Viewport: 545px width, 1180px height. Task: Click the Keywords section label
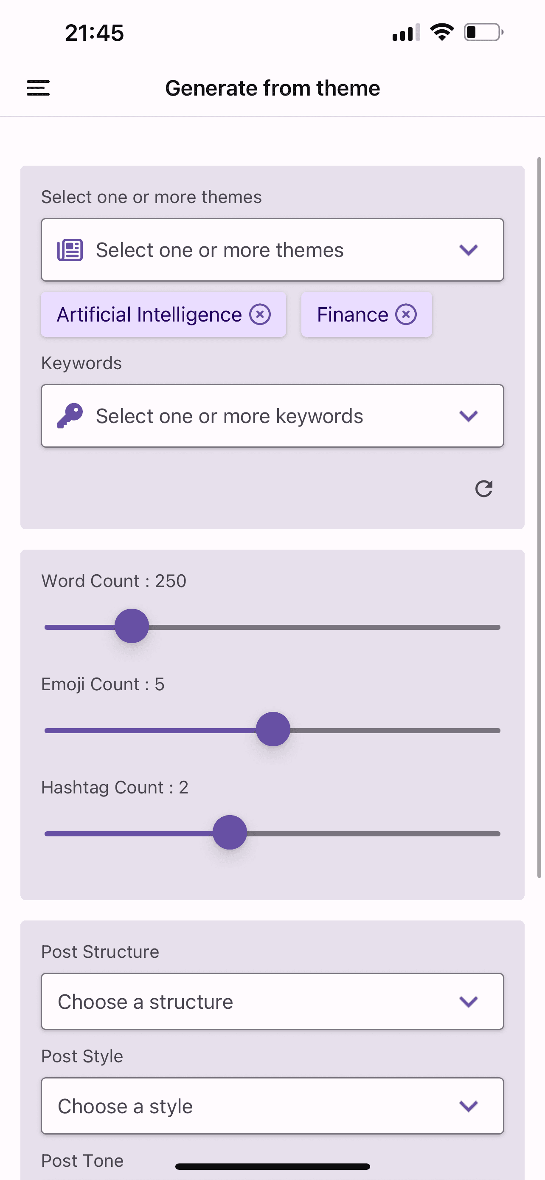click(81, 362)
